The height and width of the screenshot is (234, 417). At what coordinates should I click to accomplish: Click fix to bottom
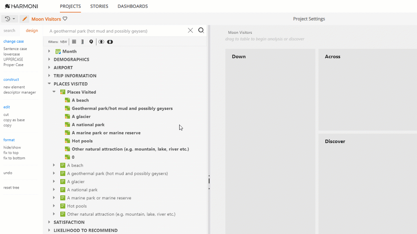14,158
